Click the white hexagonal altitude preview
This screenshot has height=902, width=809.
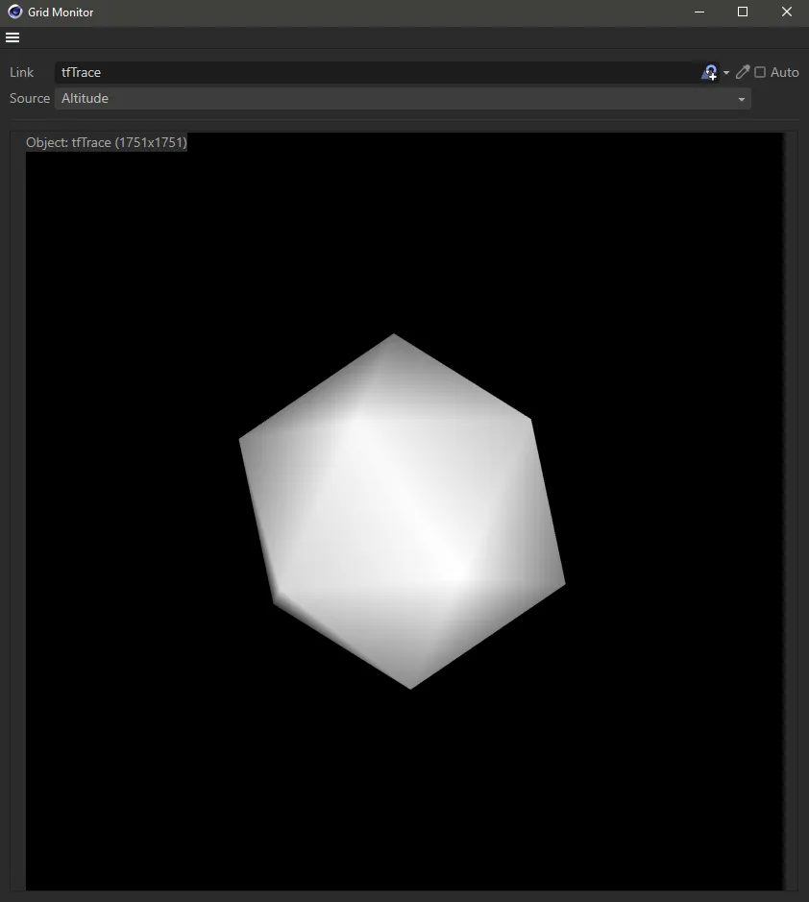pos(404,509)
